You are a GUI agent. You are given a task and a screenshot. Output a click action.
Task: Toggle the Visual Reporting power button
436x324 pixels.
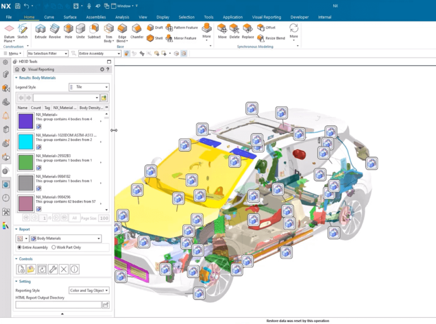pyautogui.click(x=23, y=69)
